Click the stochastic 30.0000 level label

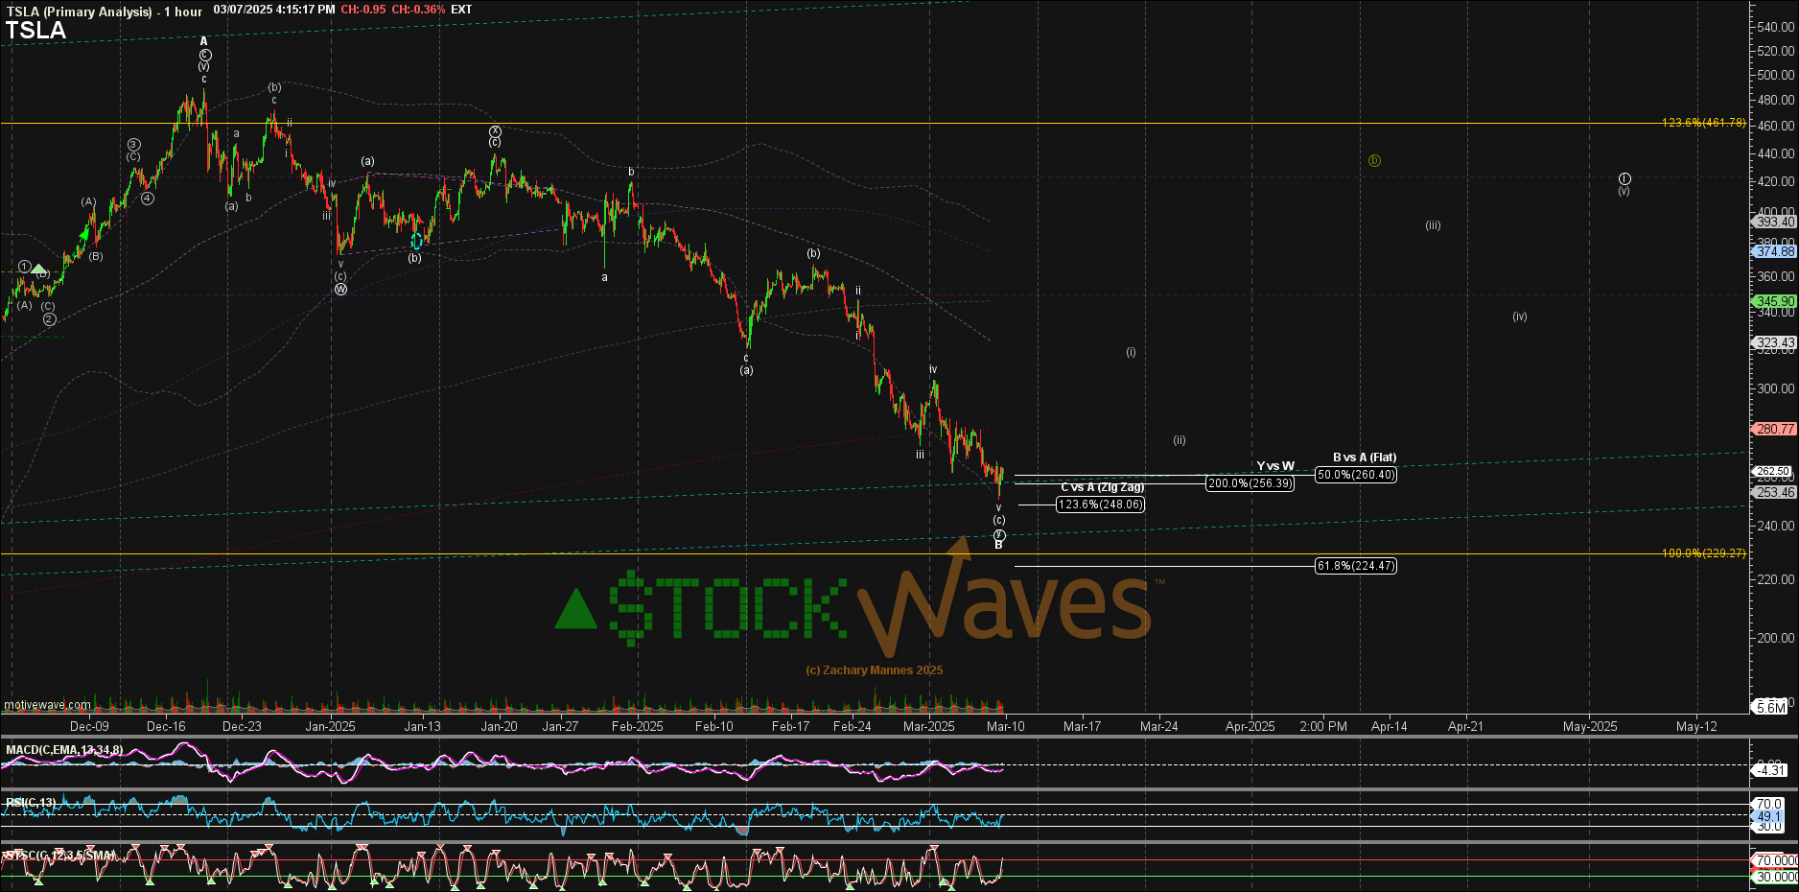(x=1775, y=877)
